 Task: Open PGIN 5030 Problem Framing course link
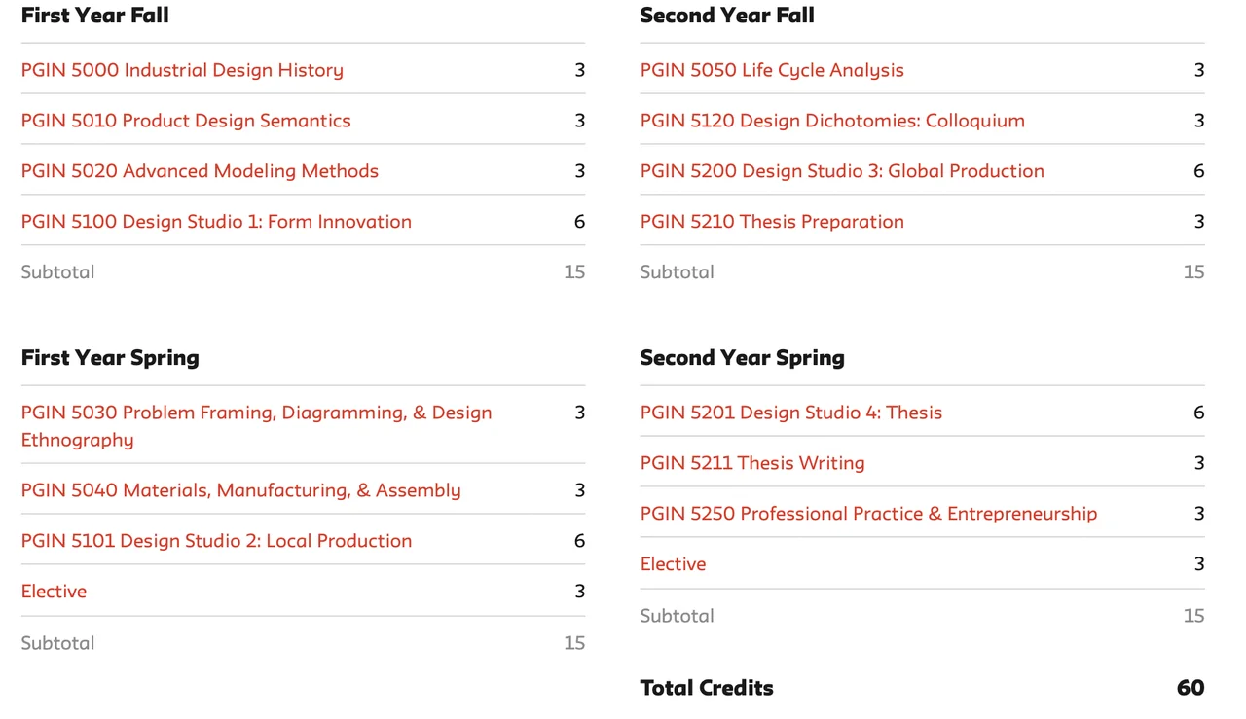click(256, 413)
